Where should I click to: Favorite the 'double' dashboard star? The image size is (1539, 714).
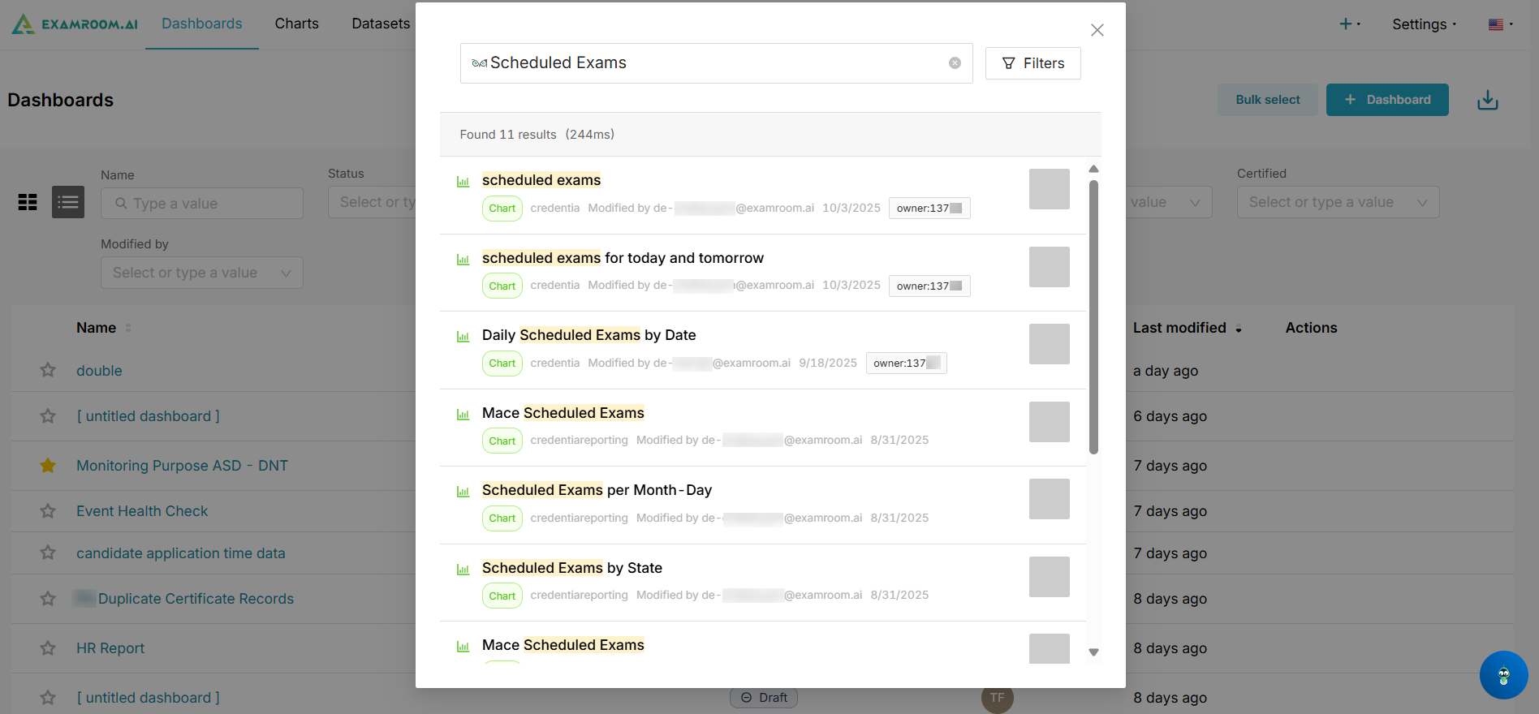click(48, 371)
